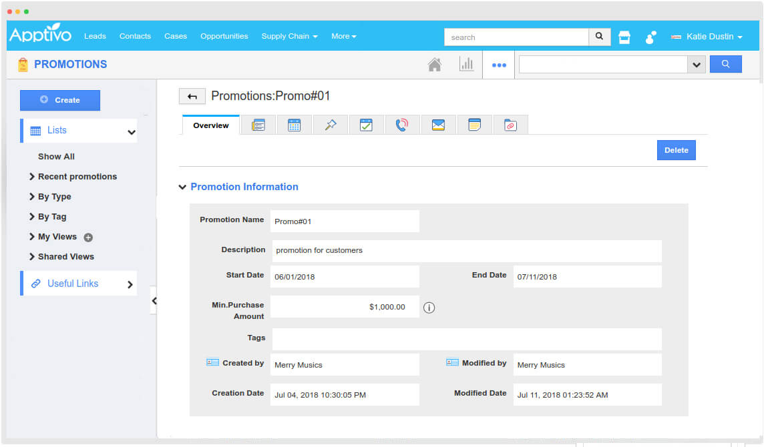768x447 pixels.
Task: Click the Delete button for Promo#01
Action: point(676,150)
